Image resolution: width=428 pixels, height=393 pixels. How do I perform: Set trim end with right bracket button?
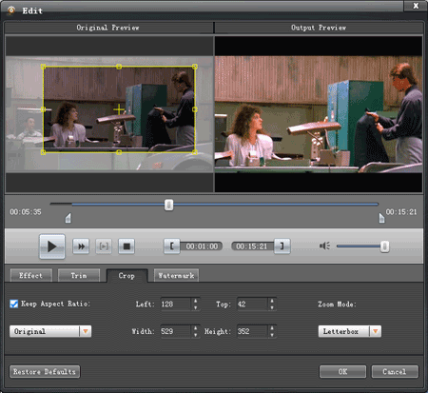[282, 246]
